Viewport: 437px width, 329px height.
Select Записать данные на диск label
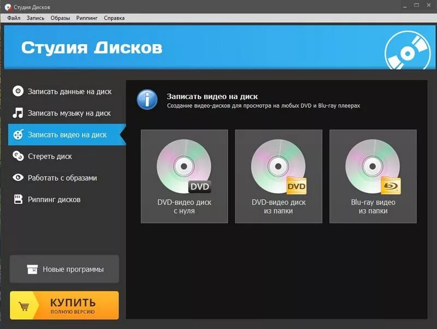(x=69, y=92)
